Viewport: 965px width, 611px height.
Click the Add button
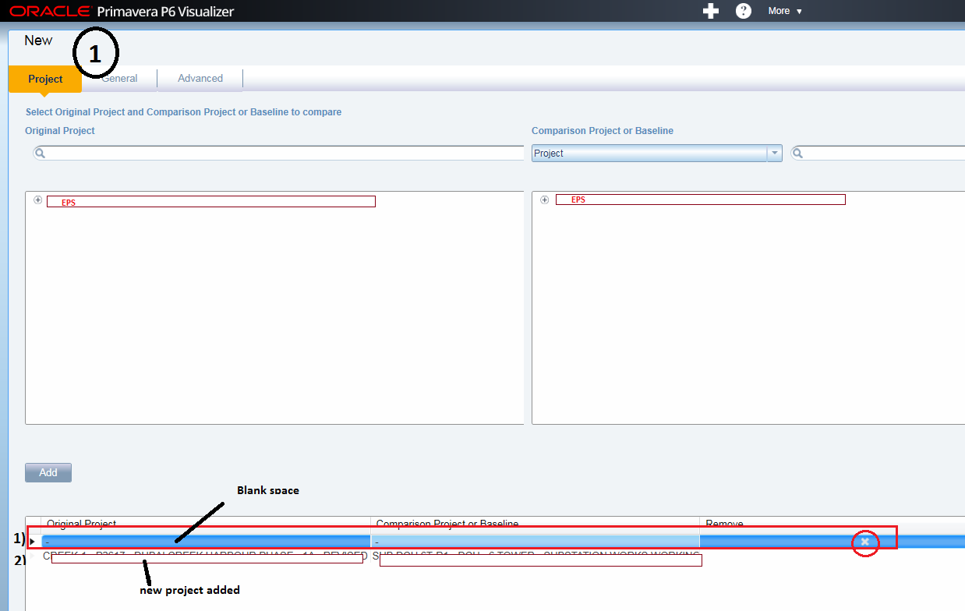(x=48, y=472)
